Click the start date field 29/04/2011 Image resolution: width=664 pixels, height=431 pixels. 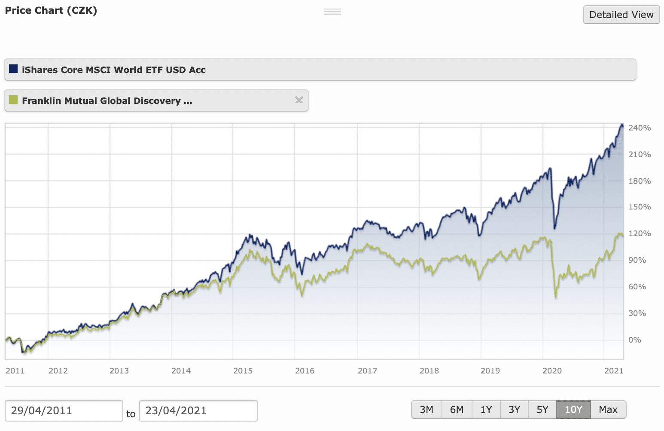[64, 411]
